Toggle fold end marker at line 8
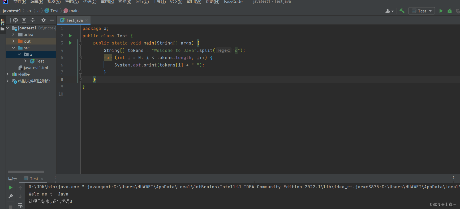The width and height of the screenshot is (460, 209). pyautogui.click(x=80, y=79)
